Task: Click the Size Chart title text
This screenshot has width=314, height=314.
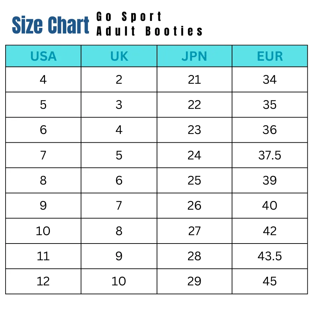Action: [x=51, y=25]
